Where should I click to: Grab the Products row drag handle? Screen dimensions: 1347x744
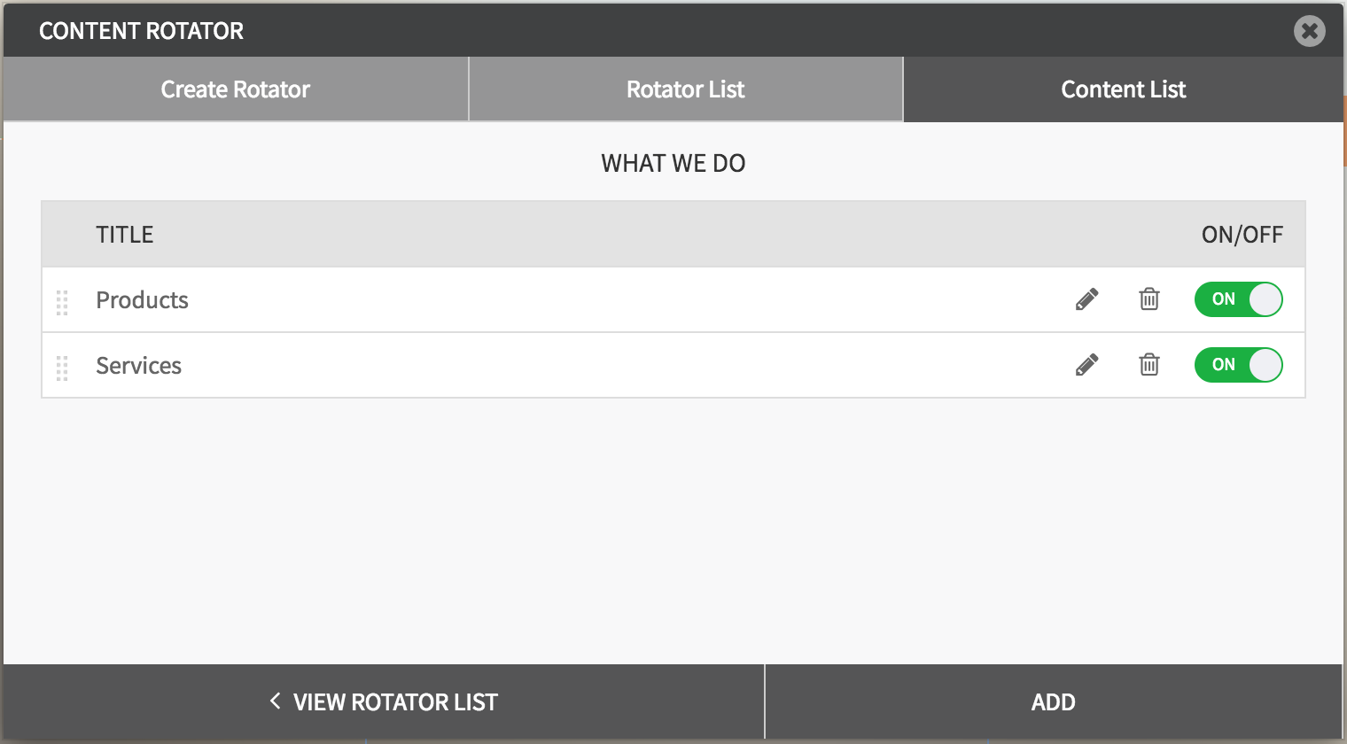pos(62,302)
